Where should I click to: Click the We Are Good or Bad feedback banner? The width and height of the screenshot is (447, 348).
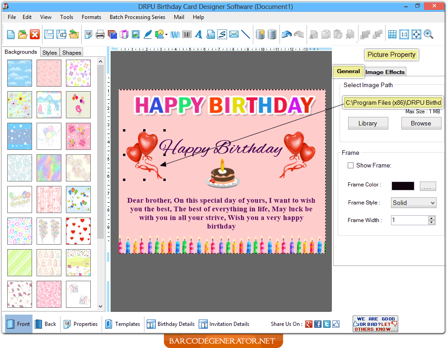[x=375, y=324]
